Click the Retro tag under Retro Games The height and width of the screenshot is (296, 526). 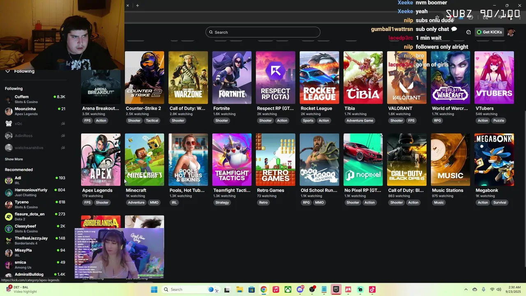[x=263, y=202]
